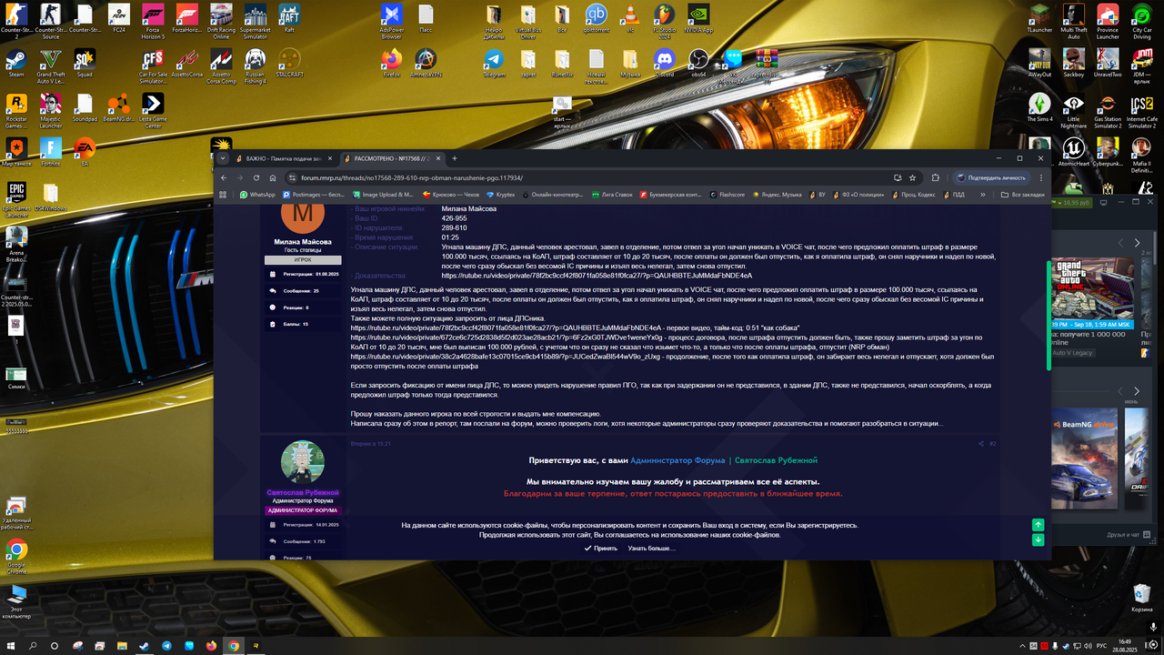Open Steam desktop shortcut
This screenshot has height=655, width=1164.
[16, 63]
